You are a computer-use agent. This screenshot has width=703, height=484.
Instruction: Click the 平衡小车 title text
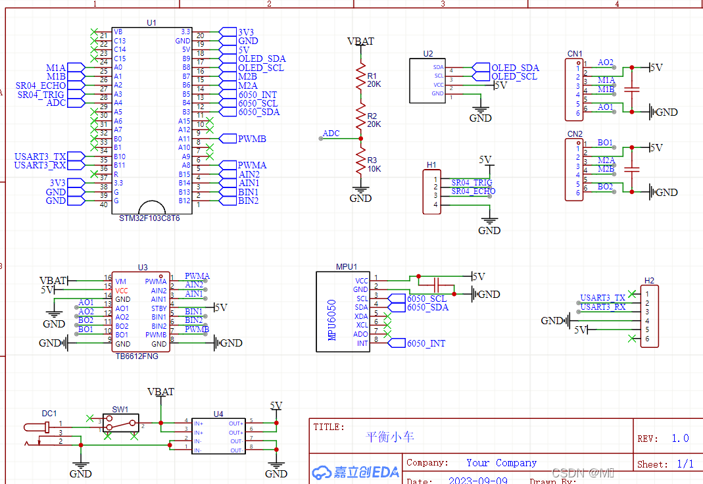(x=390, y=437)
